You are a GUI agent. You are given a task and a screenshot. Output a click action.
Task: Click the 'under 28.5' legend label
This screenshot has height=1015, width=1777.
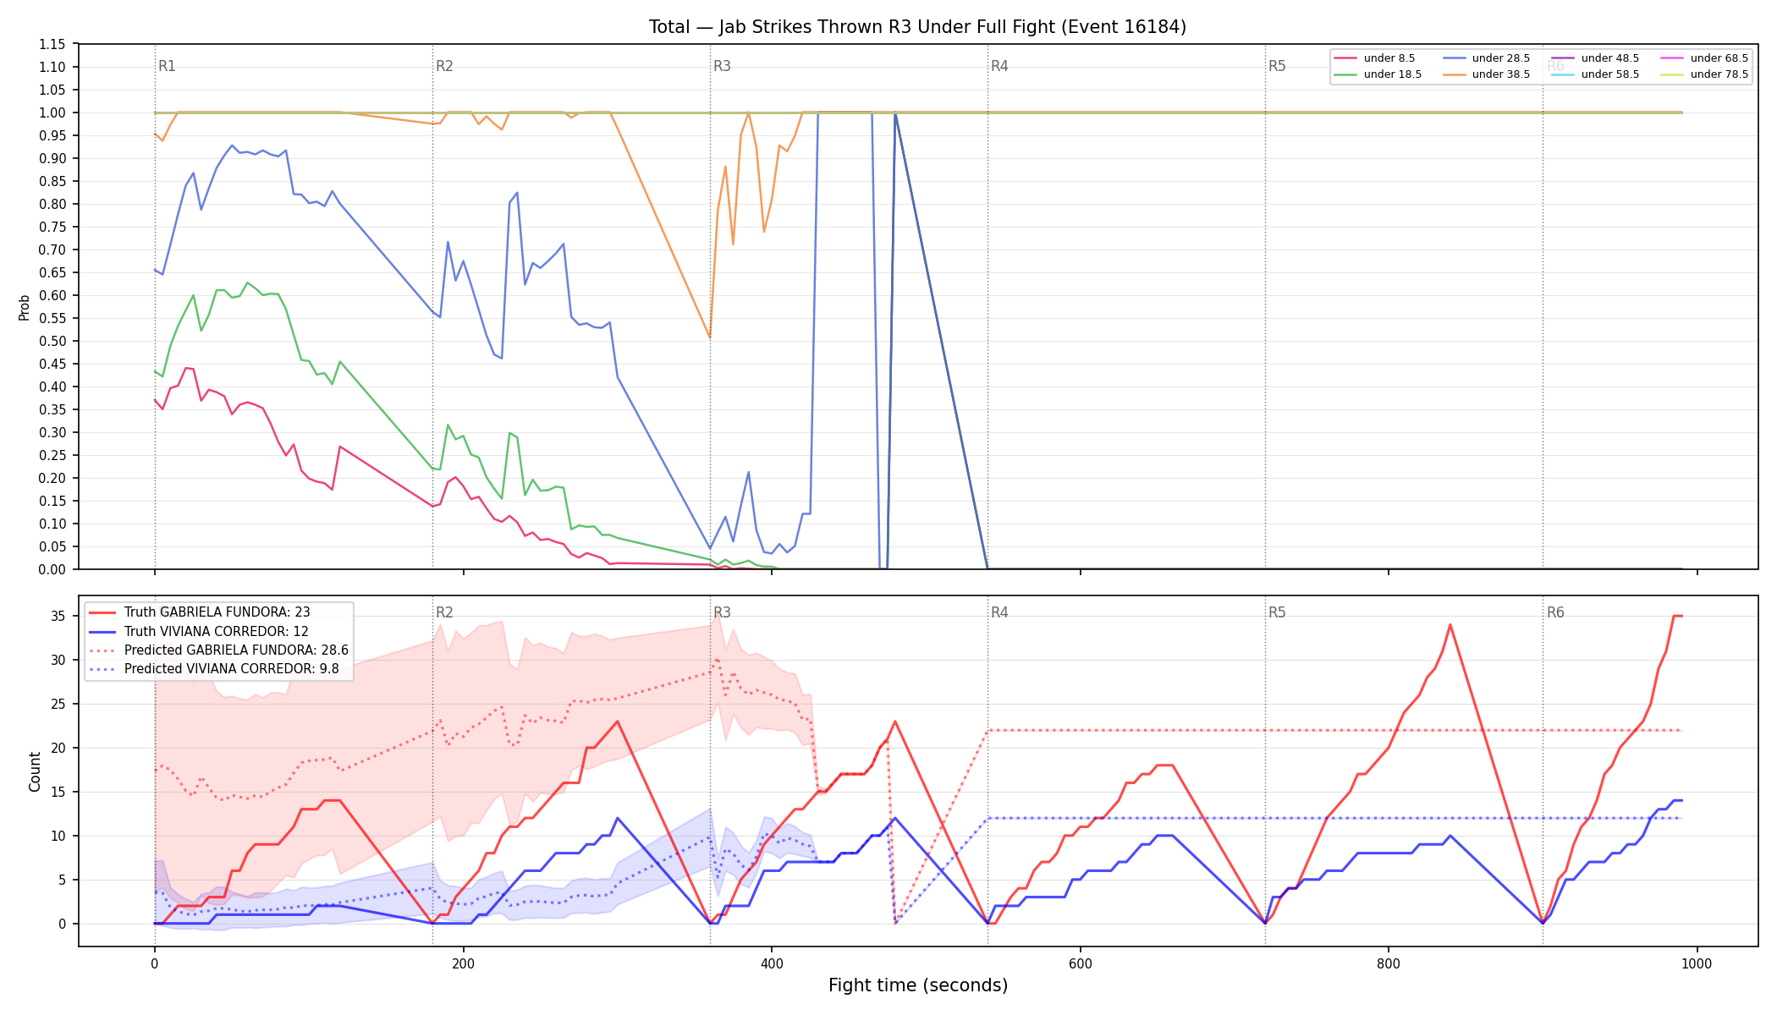1501,58
